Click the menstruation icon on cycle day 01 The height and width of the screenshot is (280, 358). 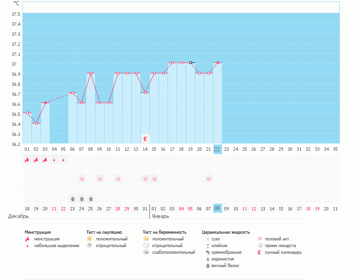[x=27, y=160]
